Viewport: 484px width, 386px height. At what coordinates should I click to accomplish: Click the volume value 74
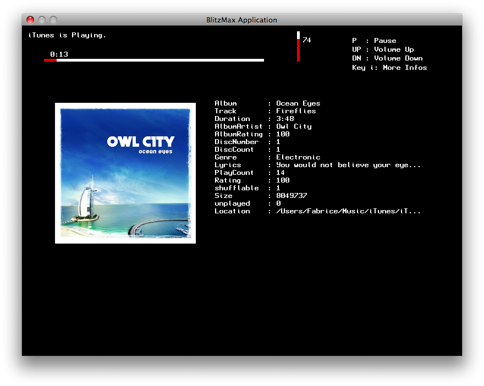[306, 40]
